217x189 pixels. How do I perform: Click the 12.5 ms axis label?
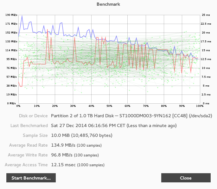click(x=207, y=59)
